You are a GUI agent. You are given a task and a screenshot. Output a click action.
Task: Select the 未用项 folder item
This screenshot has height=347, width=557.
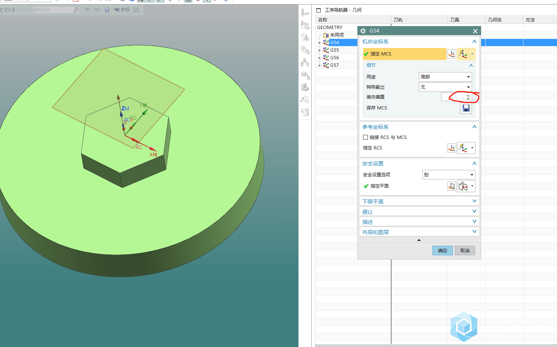[337, 35]
